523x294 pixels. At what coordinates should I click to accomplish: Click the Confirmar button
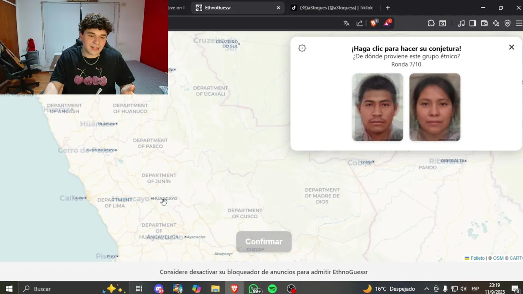pyautogui.click(x=264, y=242)
